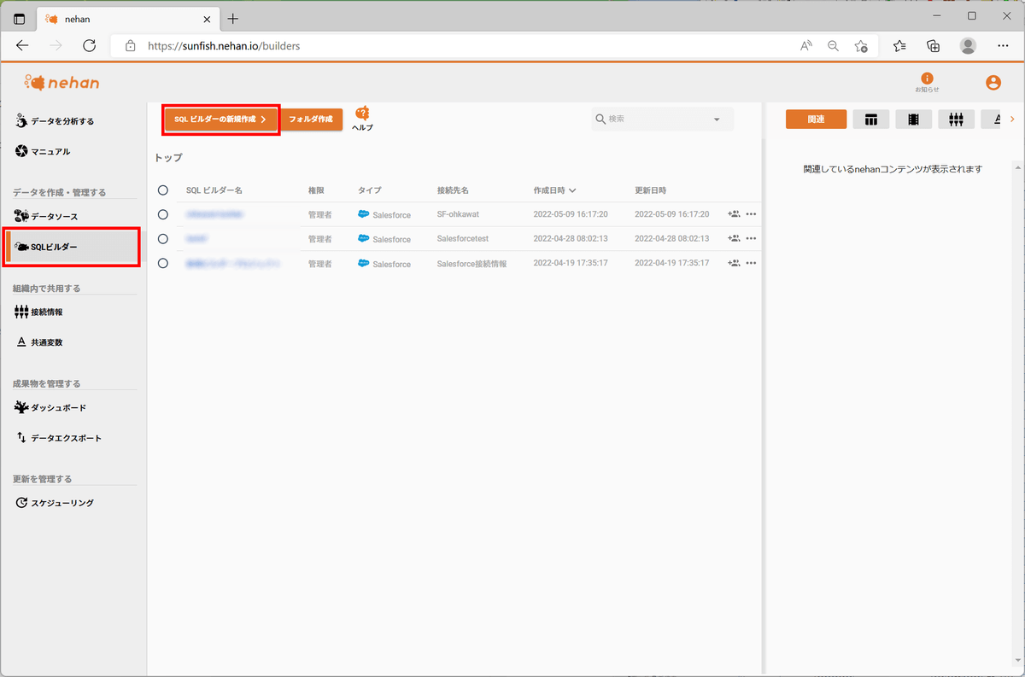Select the 関連 orange tab button
The width and height of the screenshot is (1025, 677).
(816, 120)
